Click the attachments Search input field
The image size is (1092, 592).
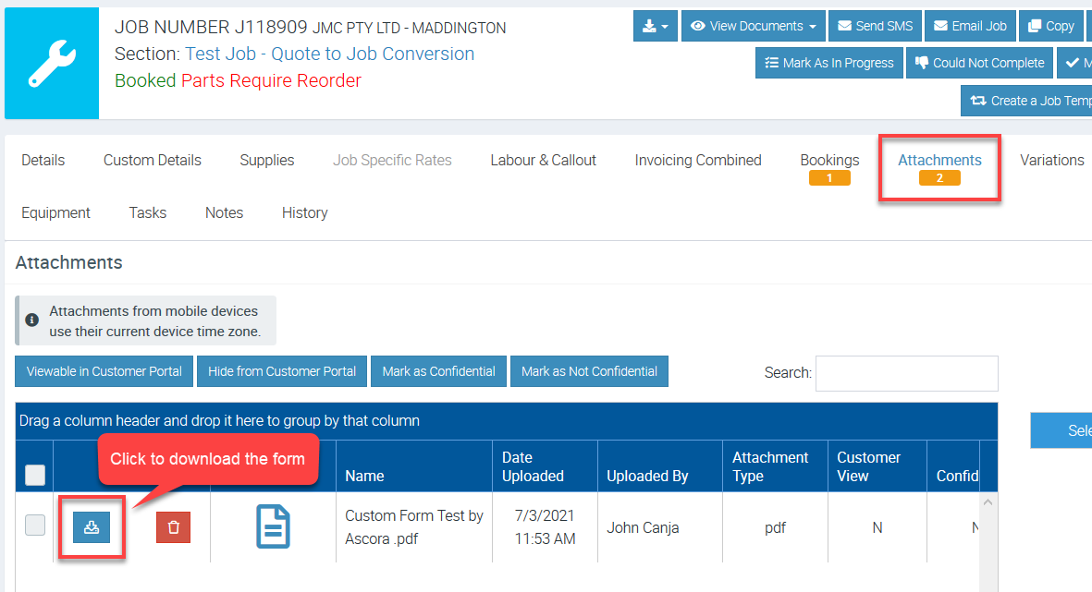coord(906,373)
